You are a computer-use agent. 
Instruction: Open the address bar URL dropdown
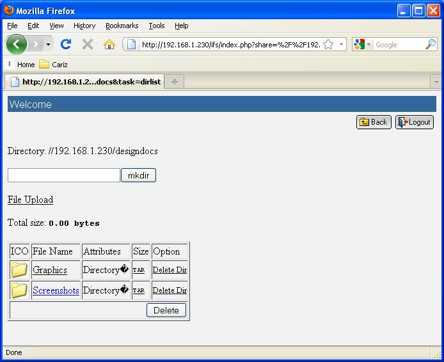(341, 44)
